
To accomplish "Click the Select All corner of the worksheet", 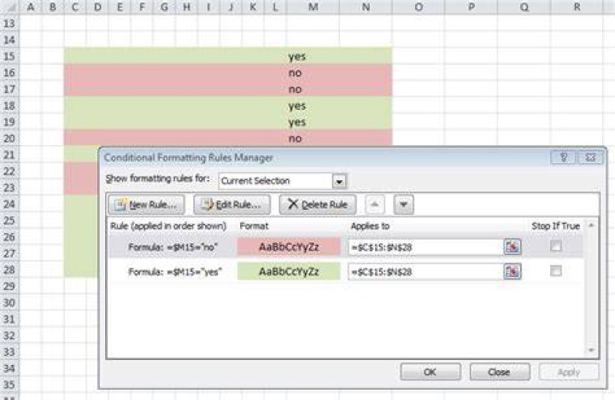I will 9,7.
